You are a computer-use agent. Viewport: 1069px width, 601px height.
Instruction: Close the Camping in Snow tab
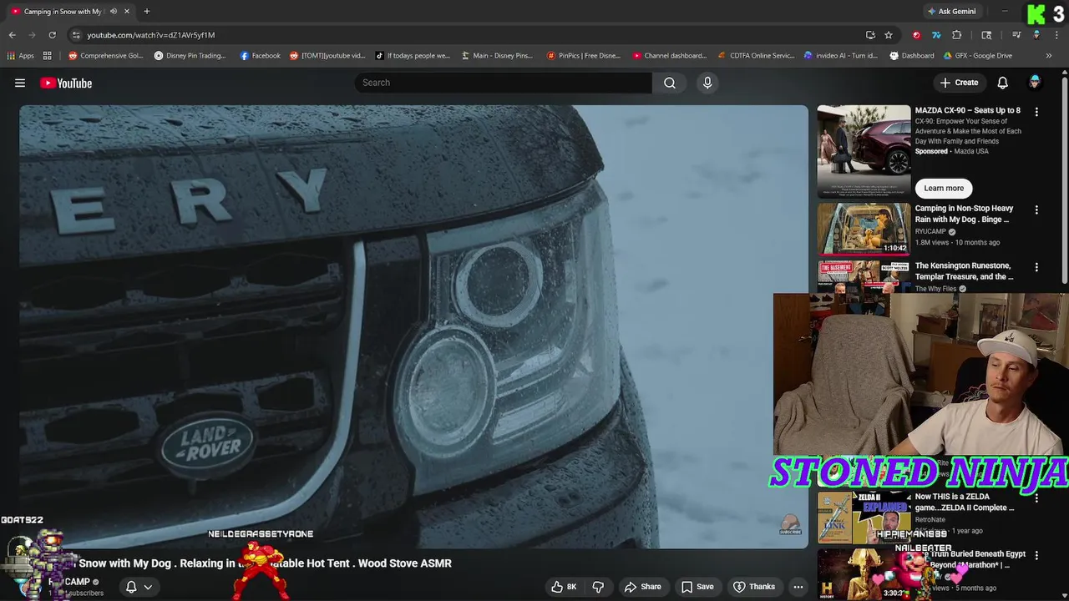click(x=127, y=12)
